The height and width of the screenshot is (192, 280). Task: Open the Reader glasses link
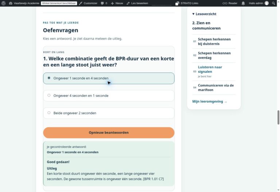[x=230, y=3]
